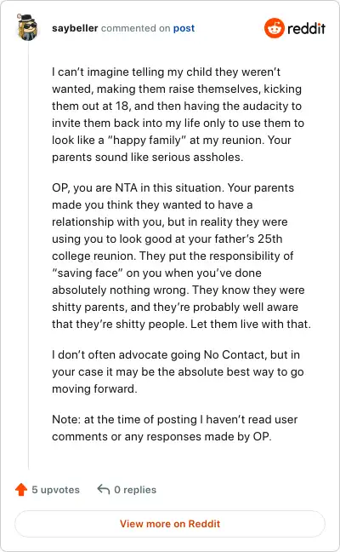Image resolution: width=340 pixels, height=552 pixels.
Task: Click the "5 upvotes" count label
Action: (x=56, y=490)
